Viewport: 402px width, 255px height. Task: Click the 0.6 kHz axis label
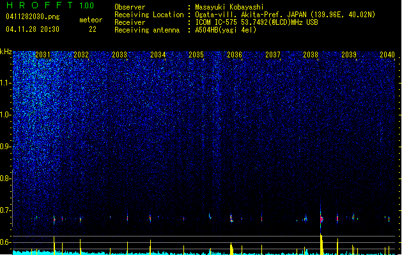[x=5, y=242]
